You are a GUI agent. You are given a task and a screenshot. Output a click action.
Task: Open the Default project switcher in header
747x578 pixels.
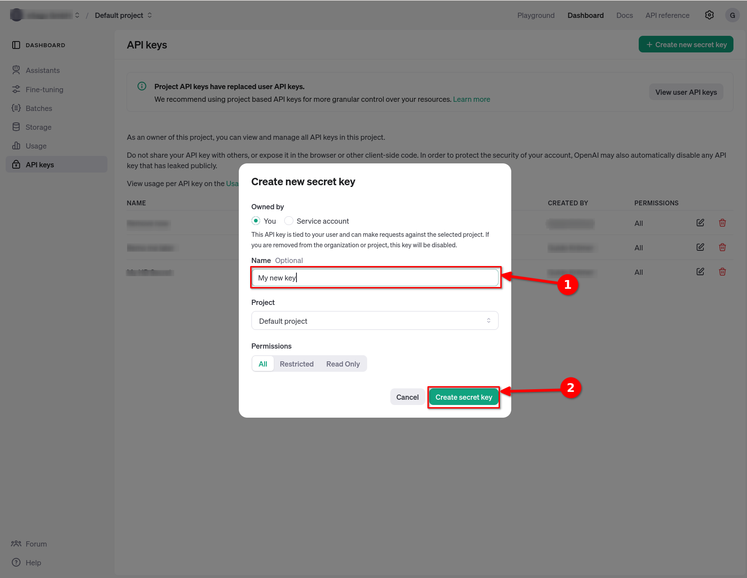click(123, 15)
